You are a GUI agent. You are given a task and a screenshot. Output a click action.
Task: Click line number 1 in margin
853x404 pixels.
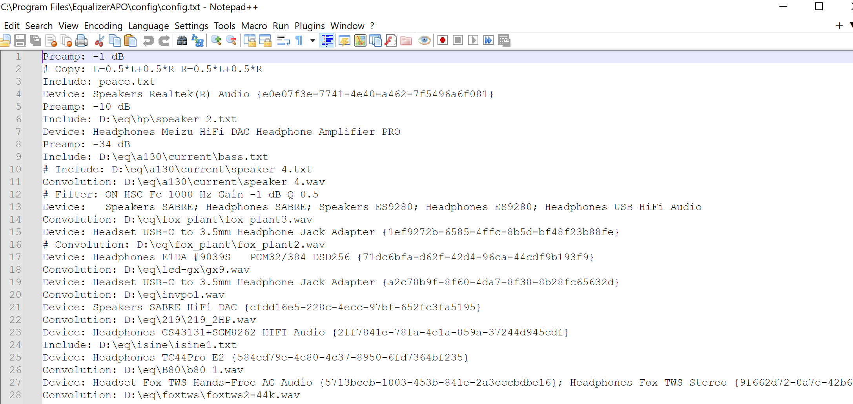pos(18,56)
